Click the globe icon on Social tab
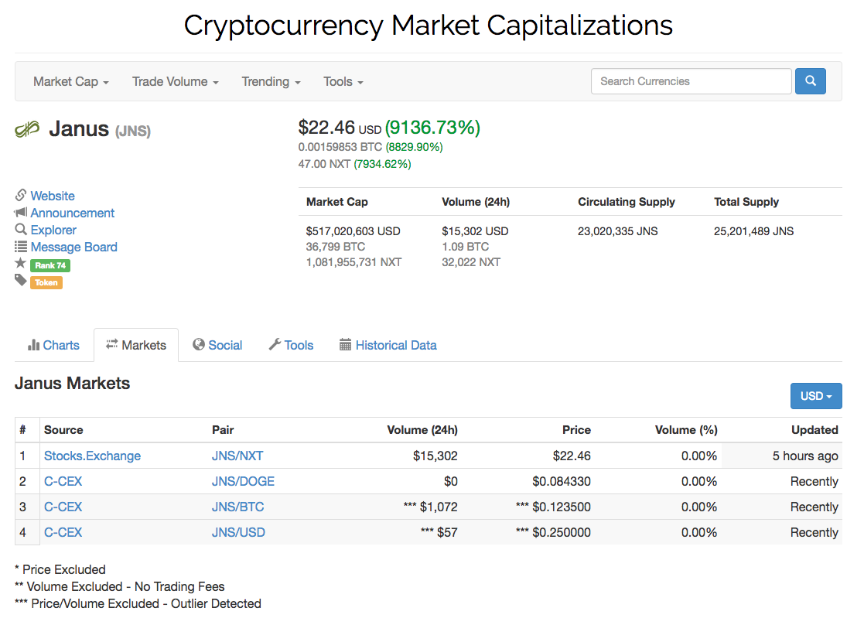This screenshot has height=618, width=864. [198, 344]
